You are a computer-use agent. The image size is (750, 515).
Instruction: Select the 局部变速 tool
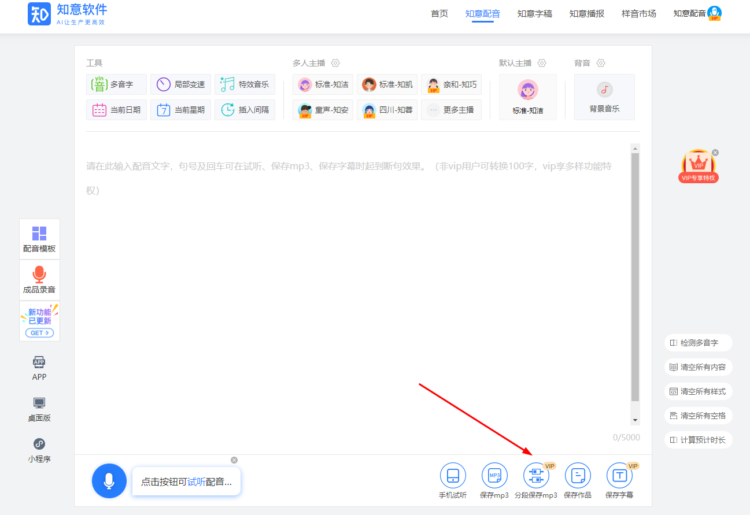tap(180, 84)
